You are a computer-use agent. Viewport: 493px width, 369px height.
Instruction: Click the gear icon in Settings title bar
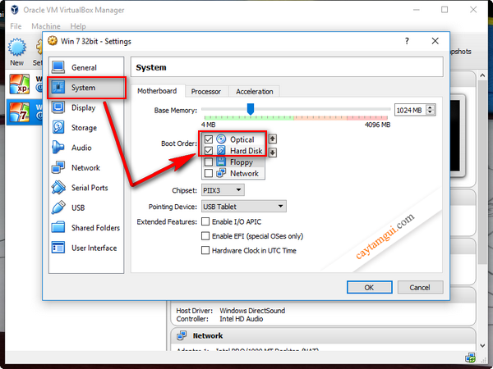tap(53, 41)
